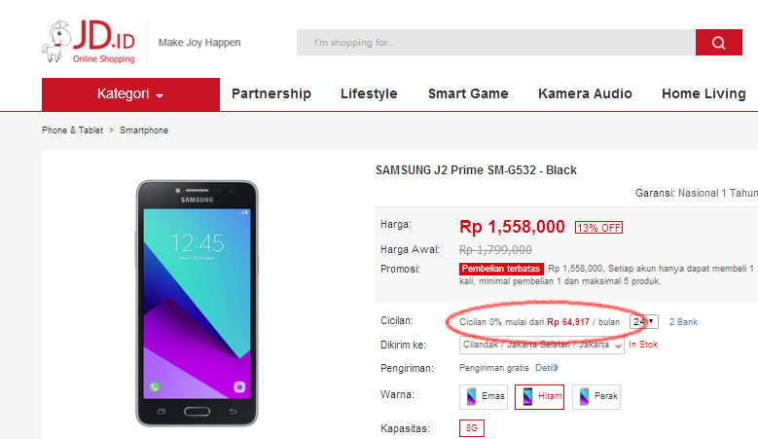Click the 2 Bank link
This screenshot has height=439, width=758.
(x=683, y=321)
